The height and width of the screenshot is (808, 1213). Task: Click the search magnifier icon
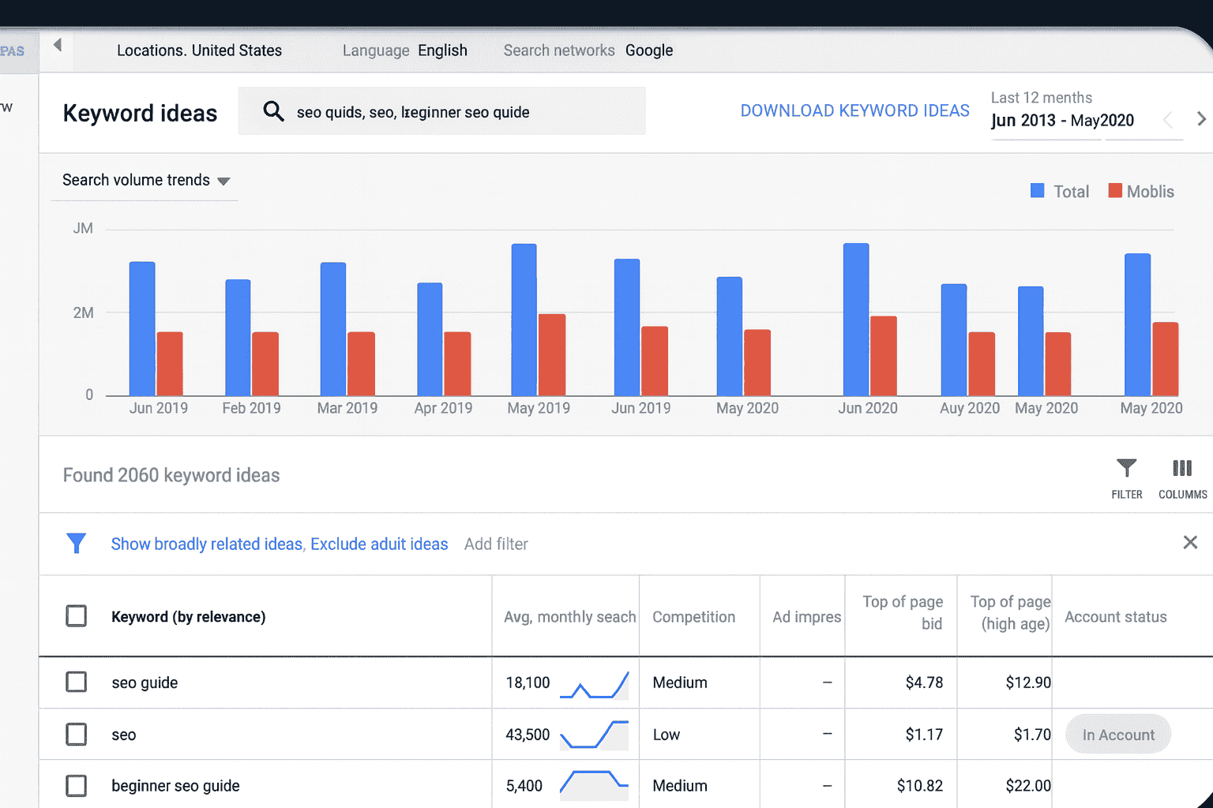(x=273, y=111)
